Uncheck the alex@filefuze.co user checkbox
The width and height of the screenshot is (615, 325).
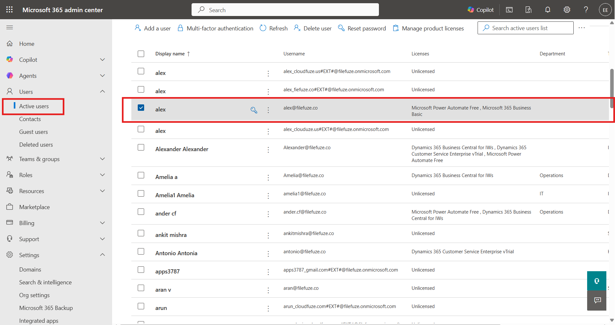(141, 108)
